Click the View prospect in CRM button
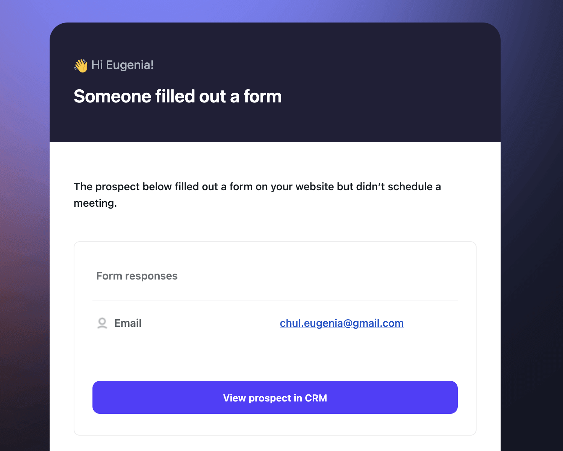The height and width of the screenshot is (451, 563). [x=275, y=397]
